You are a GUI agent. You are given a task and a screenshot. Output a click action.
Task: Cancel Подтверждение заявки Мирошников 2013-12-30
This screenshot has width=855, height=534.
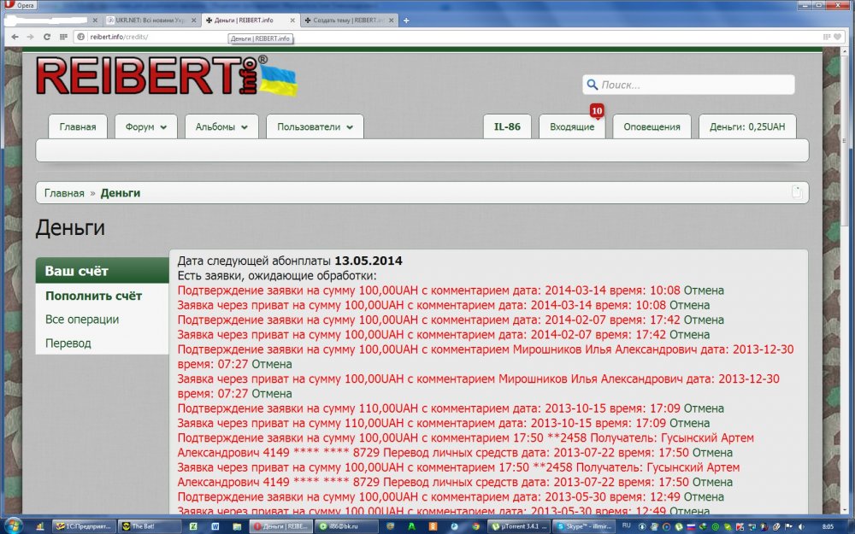(272, 364)
